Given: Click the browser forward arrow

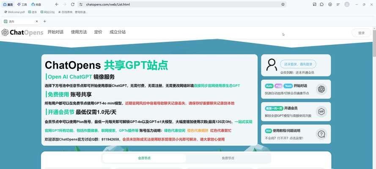Looking at the screenshot, I should tap(65, 4).
